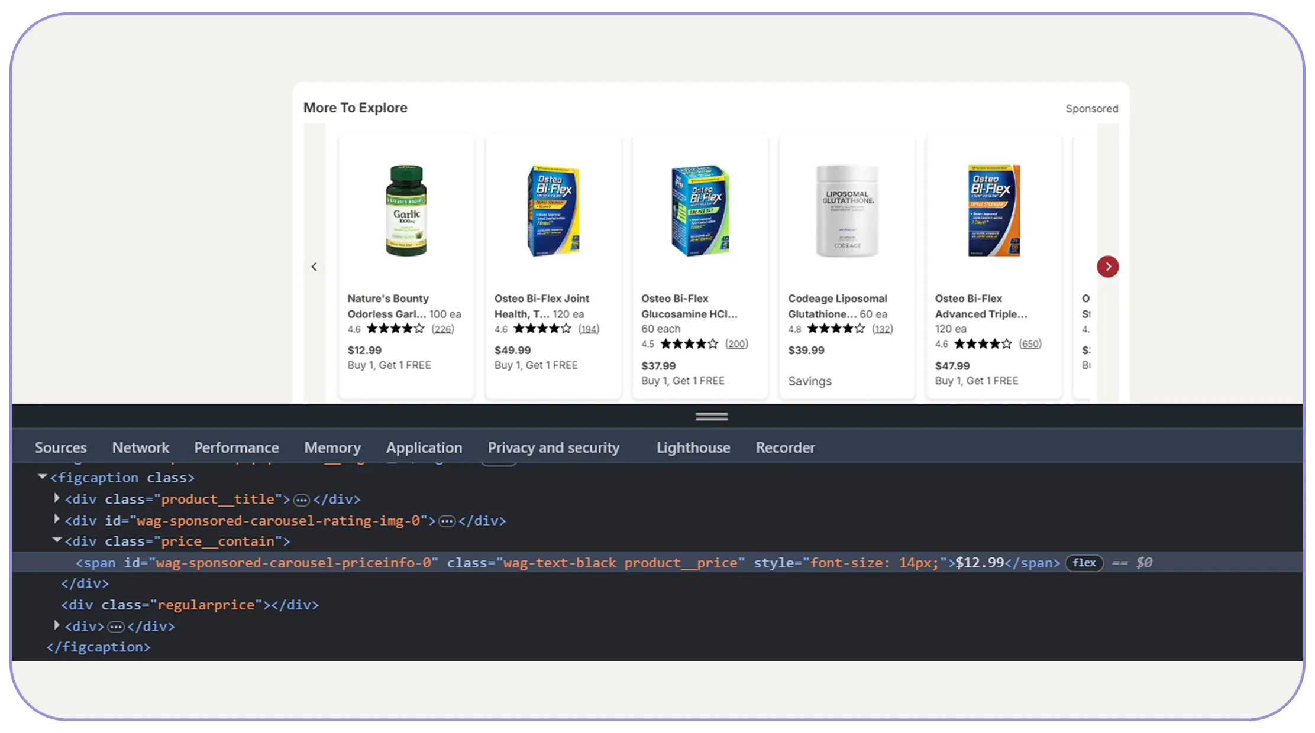The image size is (1315, 733).
Task: Open the Performance panel
Action: click(x=236, y=447)
